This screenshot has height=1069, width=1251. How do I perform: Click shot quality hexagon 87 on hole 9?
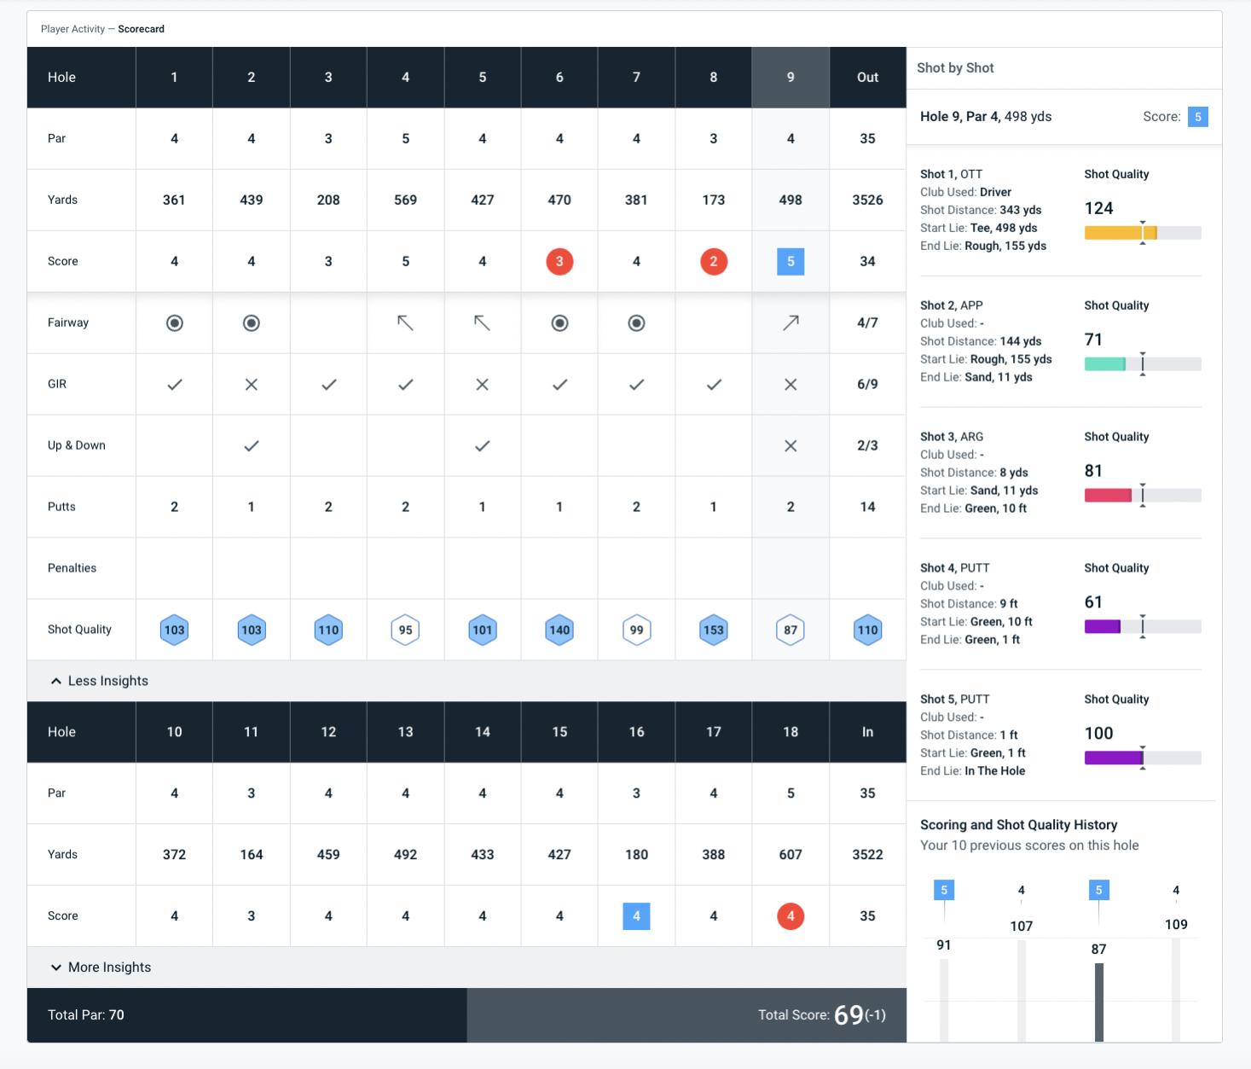(791, 630)
